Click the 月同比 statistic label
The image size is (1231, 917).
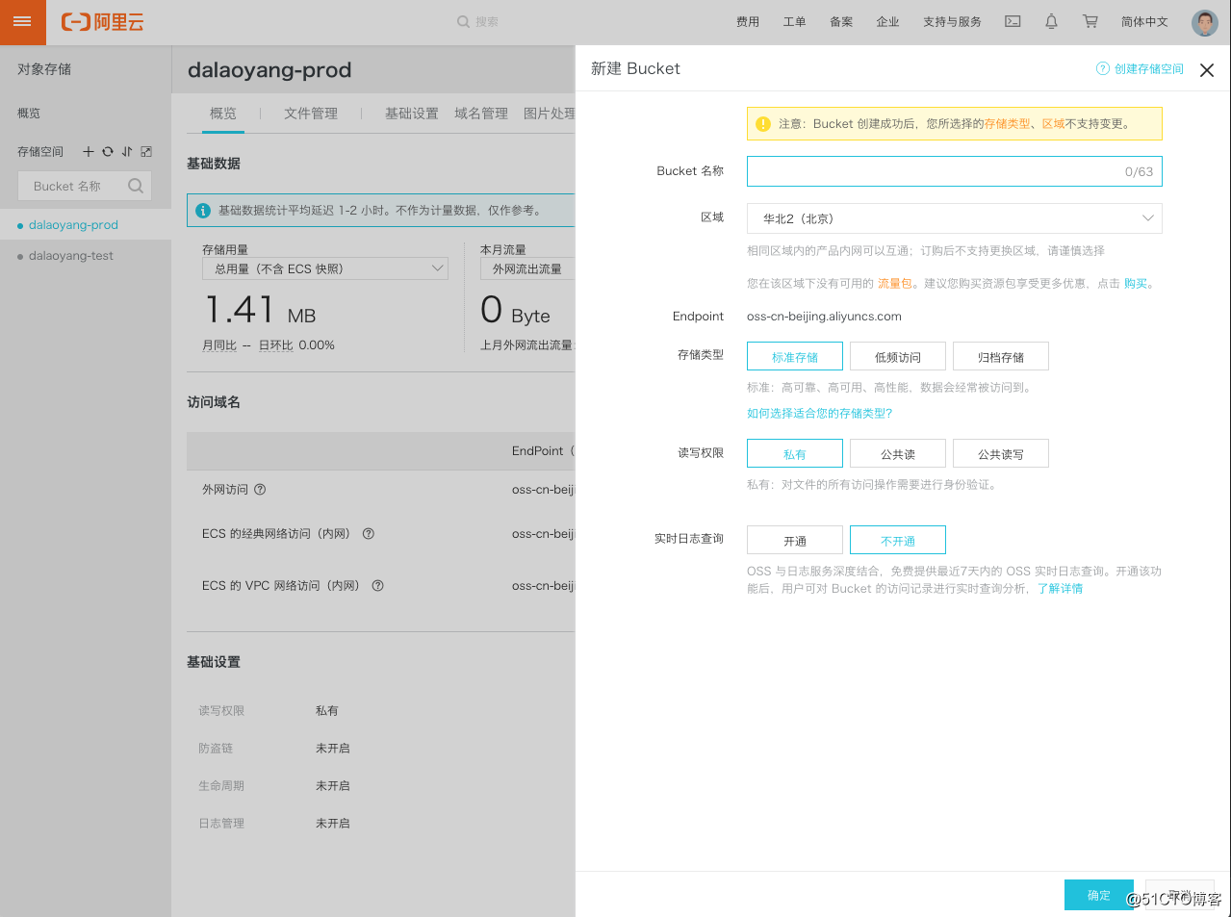(x=219, y=345)
